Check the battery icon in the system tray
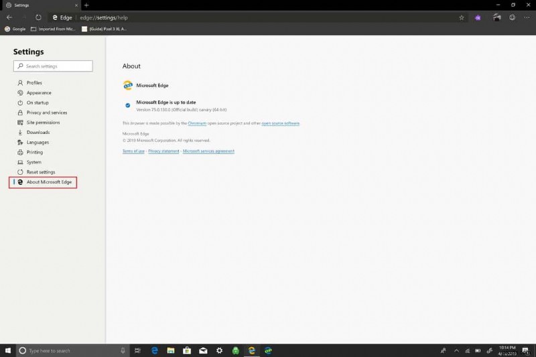Screen dimensions: 536x357 pos(478,350)
